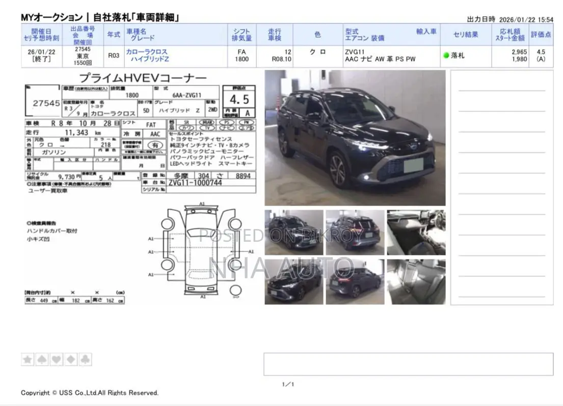Click the vehicle damage diagram
Viewport: 563px width, 406px height.
[x=201, y=251]
